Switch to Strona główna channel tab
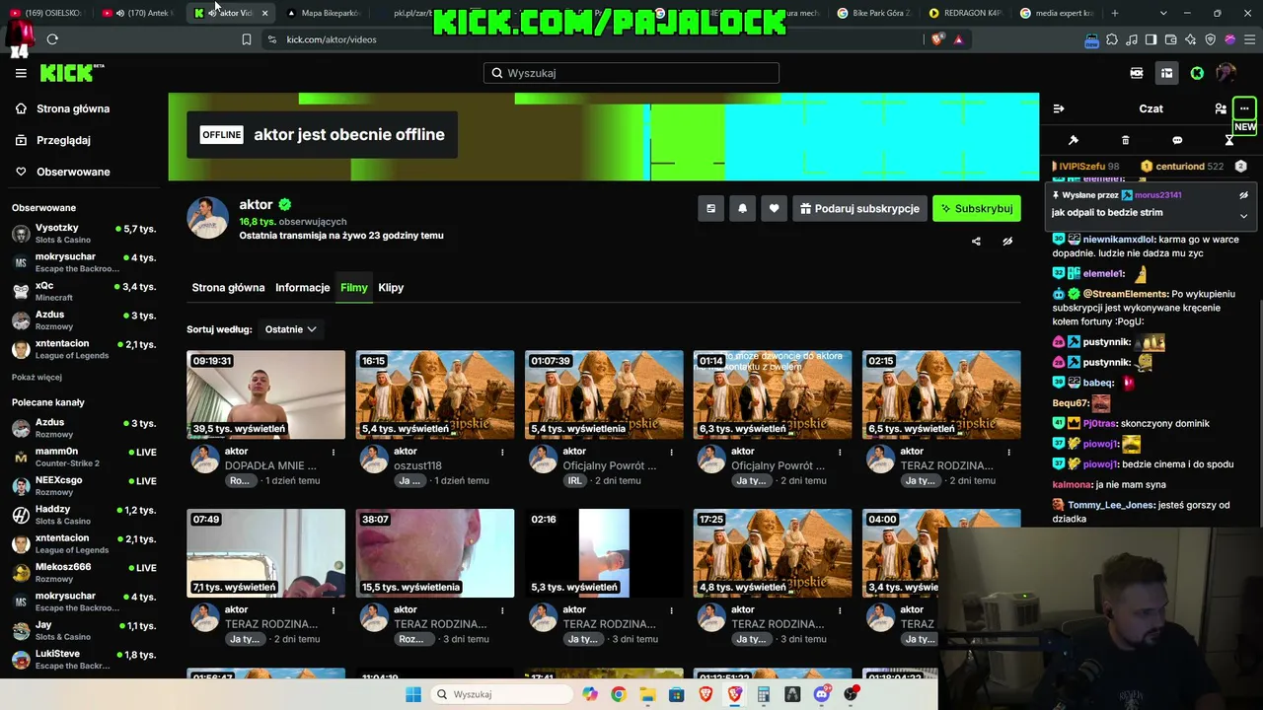 tap(228, 288)
